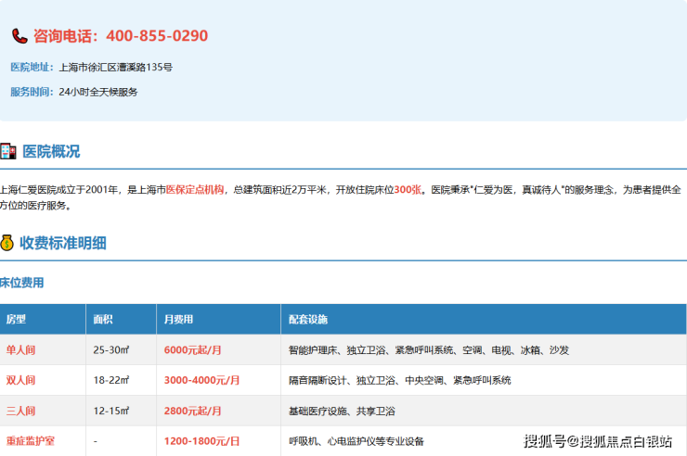Viewport: 687px width, 456px height.
Task: Open the 医院概况 section heading
Action: pos(51,151)
